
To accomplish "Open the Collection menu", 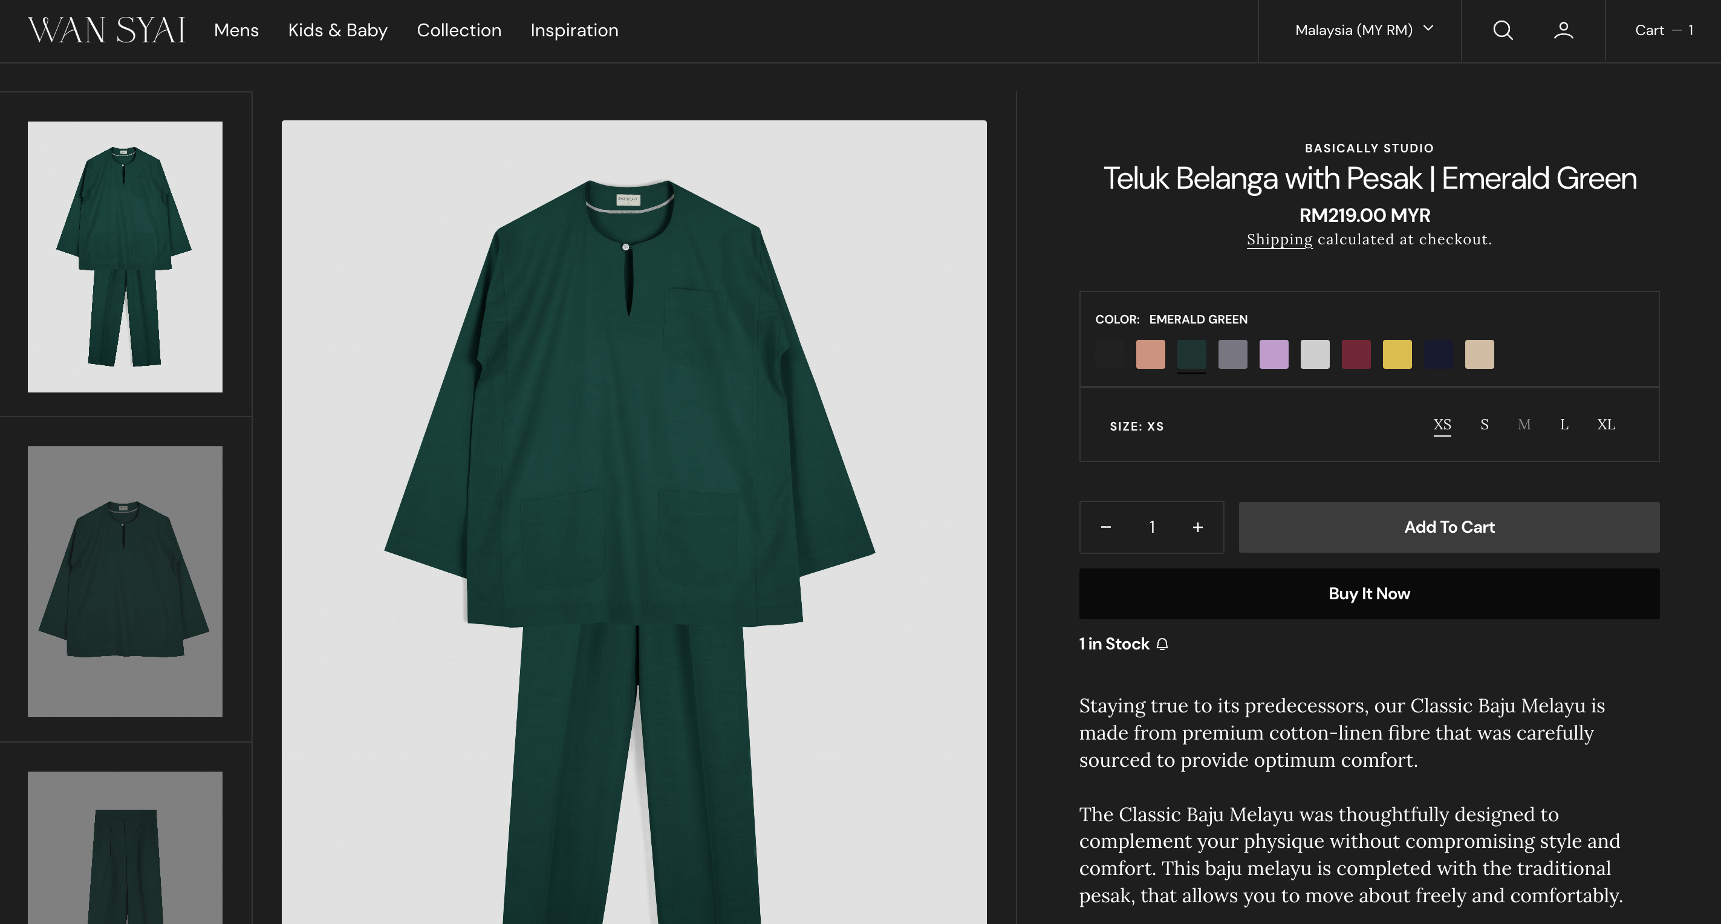I will point(459,30).
